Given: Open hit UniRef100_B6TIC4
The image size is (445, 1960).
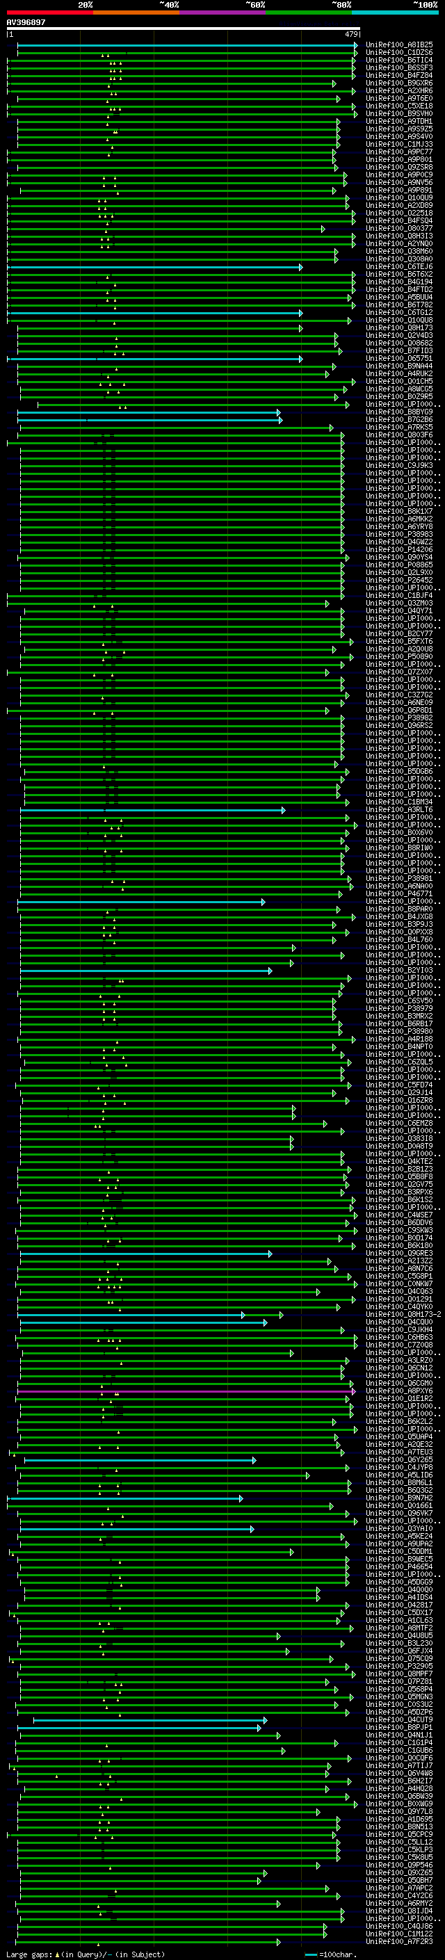Looking at the screenshot, I should [x=398, y=60].
